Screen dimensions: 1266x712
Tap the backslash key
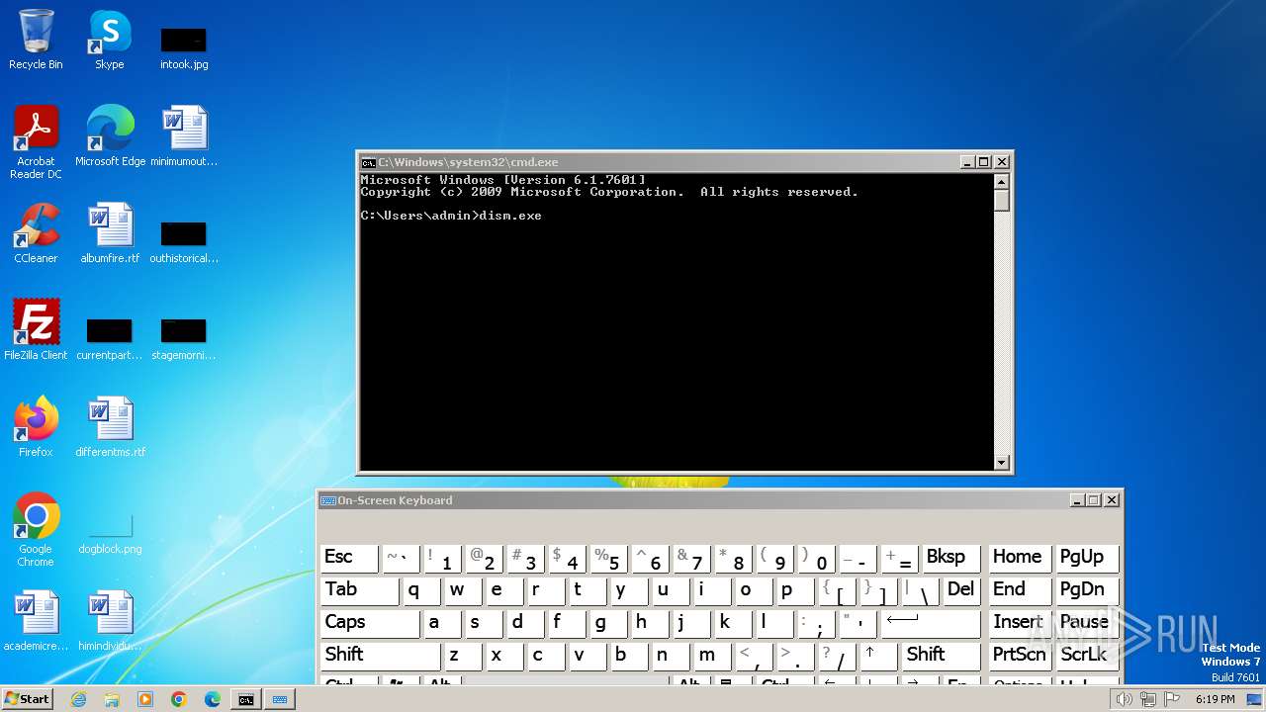click(x=920, y=589)
